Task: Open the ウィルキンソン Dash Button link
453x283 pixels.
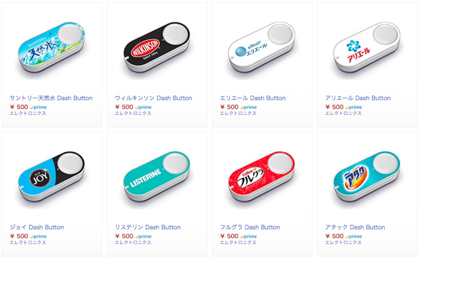Action: point(154,98)
